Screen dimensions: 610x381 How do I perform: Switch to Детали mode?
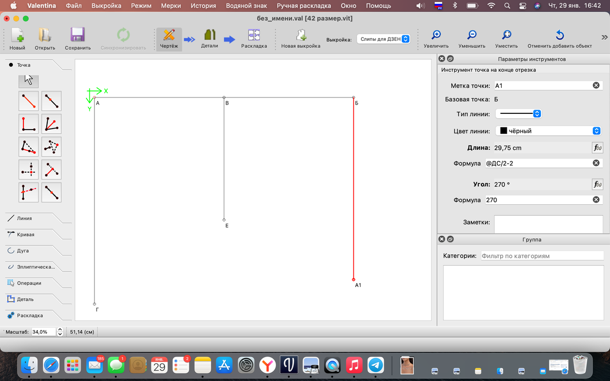pos(209,39)
